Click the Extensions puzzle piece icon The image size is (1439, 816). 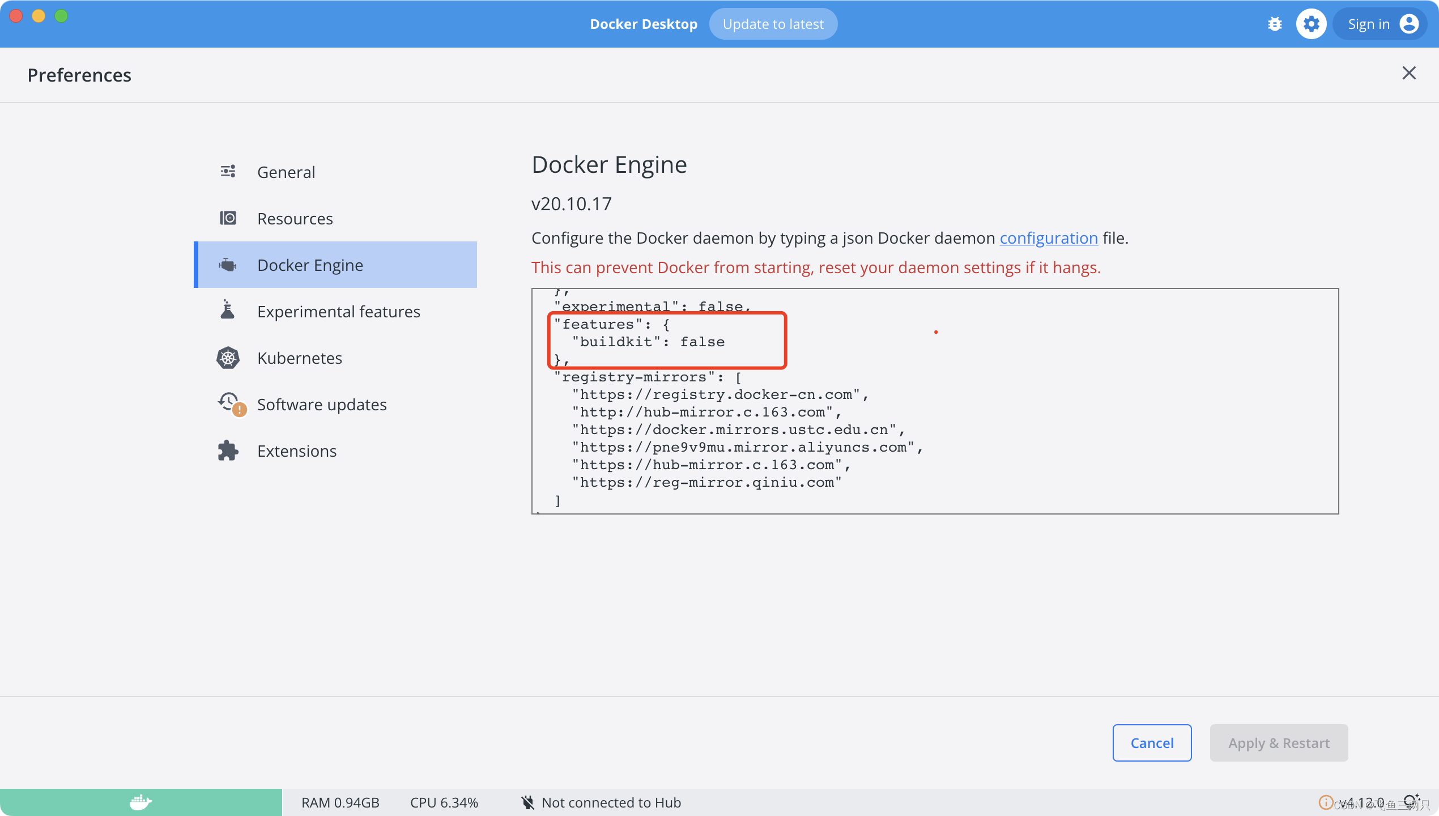point(228,450)
